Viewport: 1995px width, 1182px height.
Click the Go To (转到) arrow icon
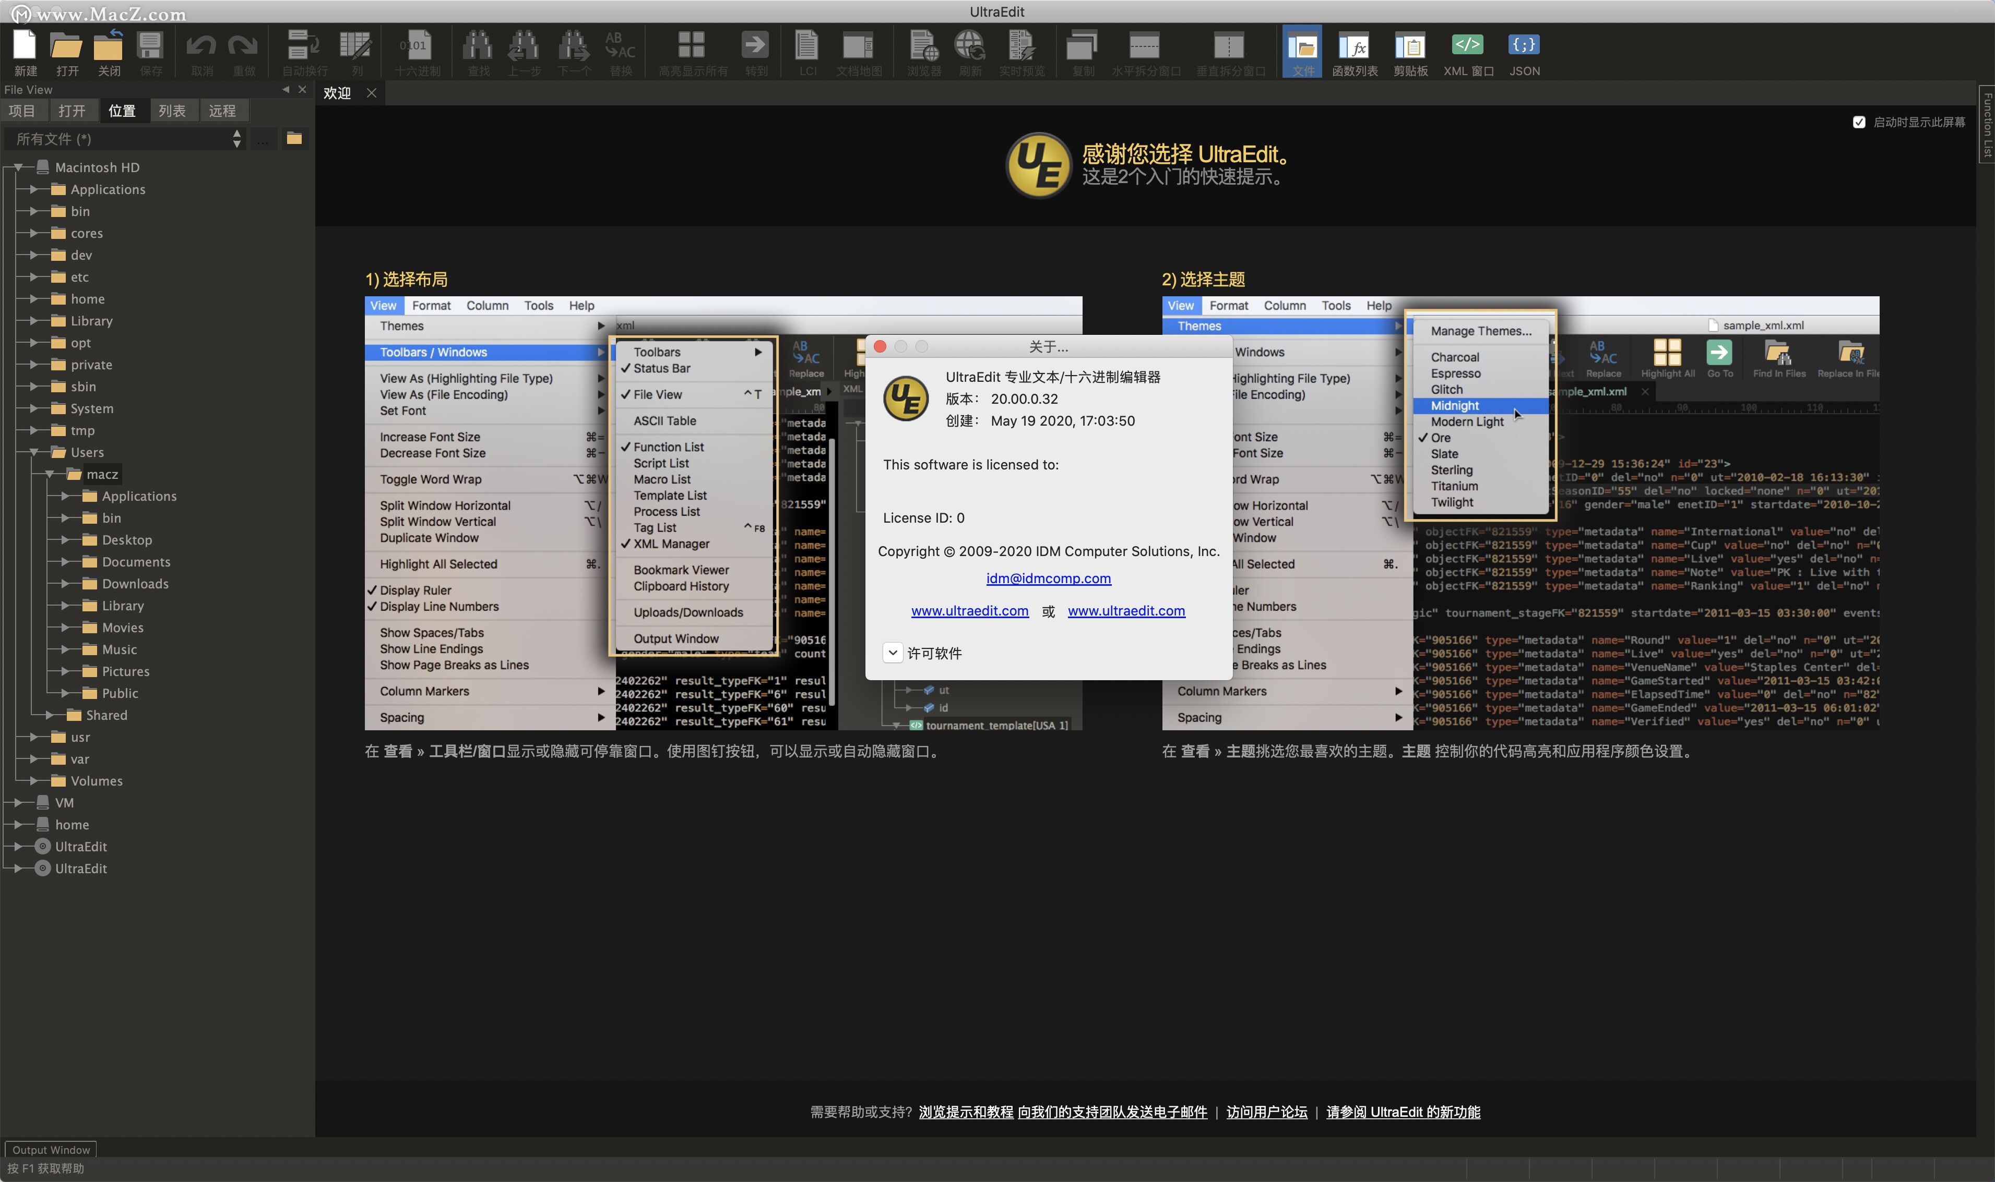point(755,45)
